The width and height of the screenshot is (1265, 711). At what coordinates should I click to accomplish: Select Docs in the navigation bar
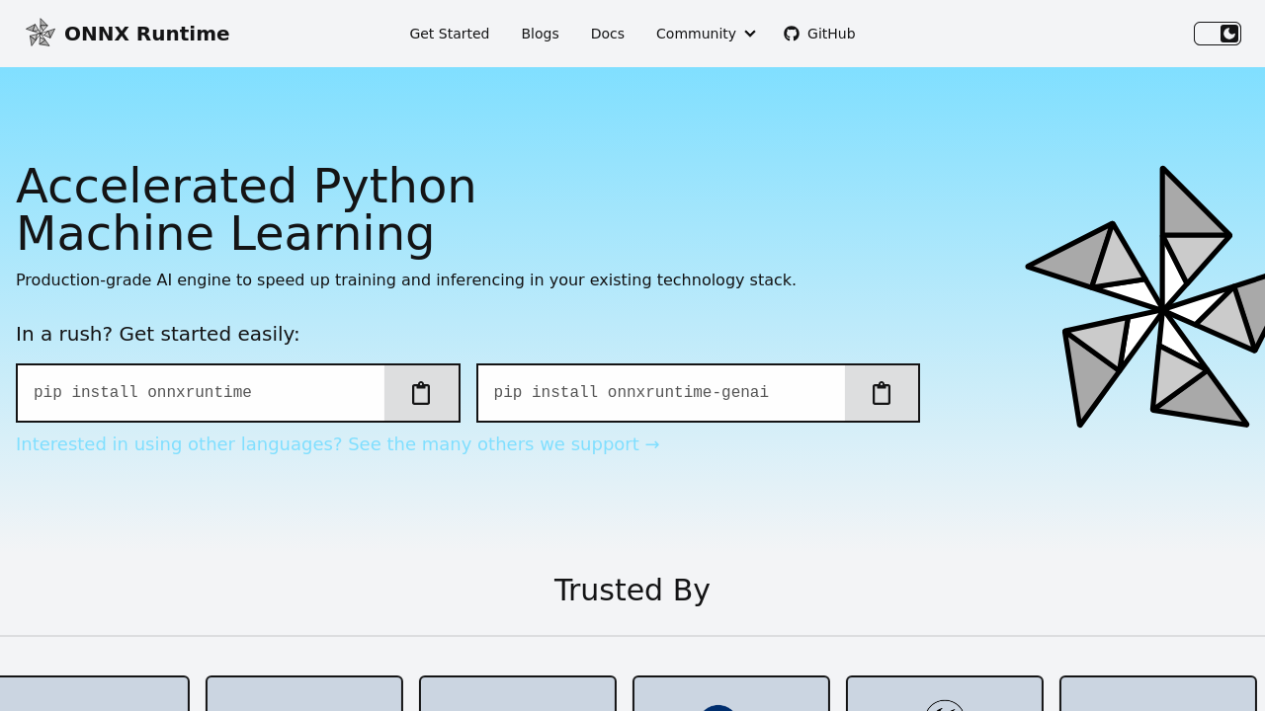coord(607,34)
